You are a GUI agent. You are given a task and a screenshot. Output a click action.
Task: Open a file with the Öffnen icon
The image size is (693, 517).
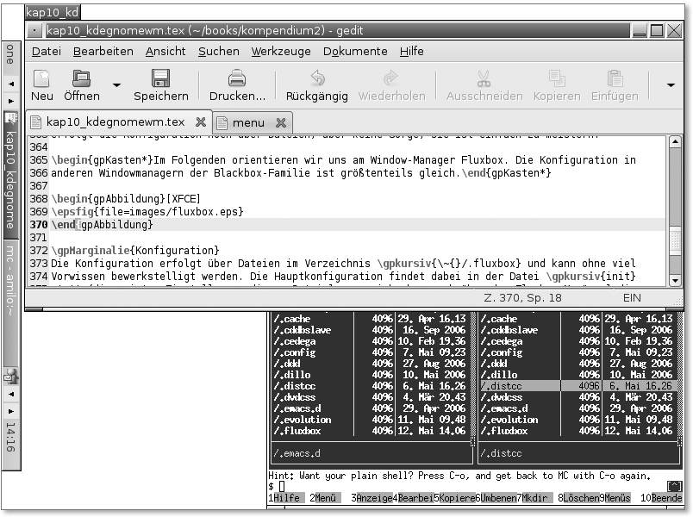coord(81,80)
